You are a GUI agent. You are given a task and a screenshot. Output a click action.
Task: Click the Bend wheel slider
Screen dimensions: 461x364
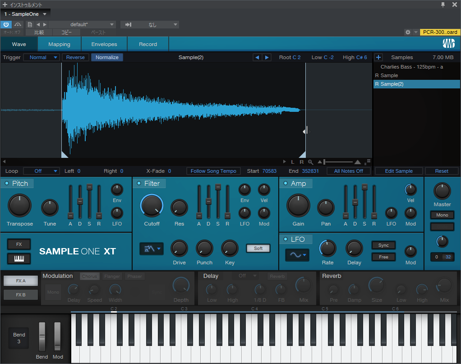[x=42, y=336]
